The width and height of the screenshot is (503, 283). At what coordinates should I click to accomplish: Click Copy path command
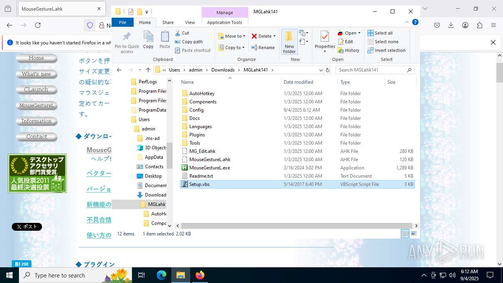(x=189, y=42)
